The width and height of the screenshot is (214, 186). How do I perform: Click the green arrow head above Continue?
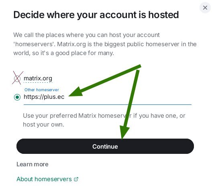[x=124, y=132]
